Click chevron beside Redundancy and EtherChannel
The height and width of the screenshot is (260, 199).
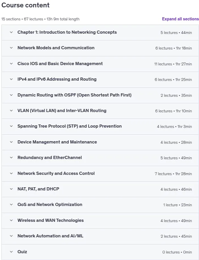(x=11, y=158)
